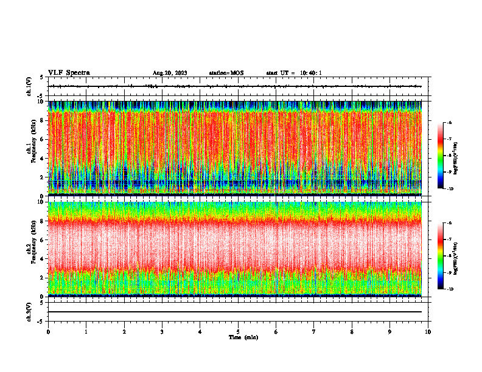The image size is (482, 372).
Task: Click the time axis tick label "6"
Action: click(x=276, y=332)
